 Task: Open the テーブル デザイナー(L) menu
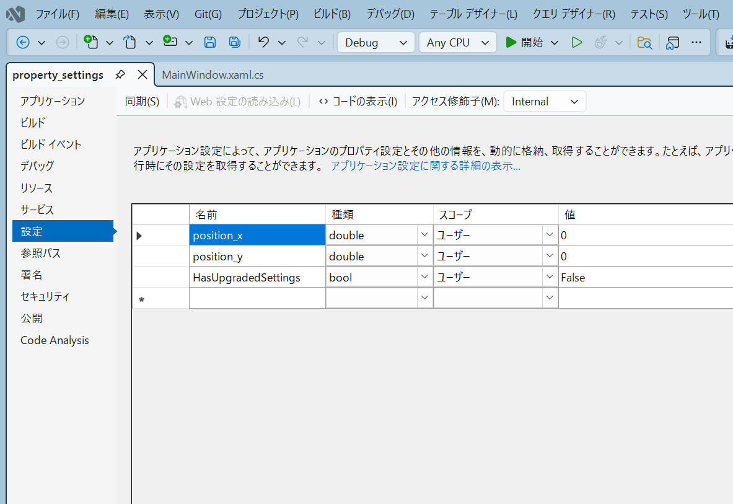[473, 14]
